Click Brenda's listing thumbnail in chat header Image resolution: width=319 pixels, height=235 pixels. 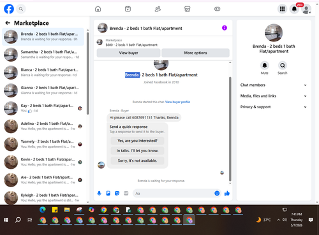coord(102,28)
